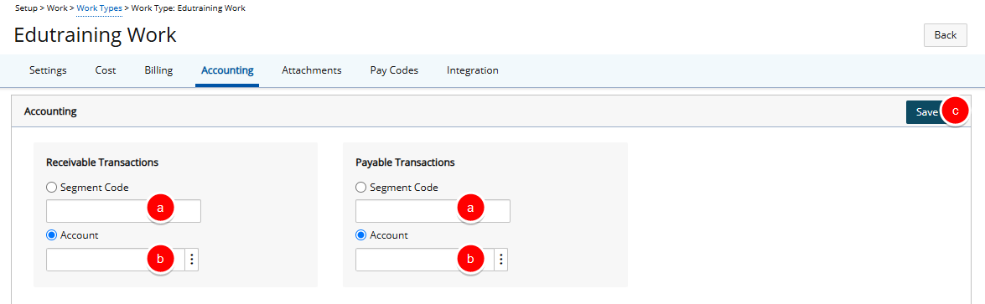985x304 pixels.
Task: Select Segment Code radio under Receivable Transactions
Action: tap(51, 188)
